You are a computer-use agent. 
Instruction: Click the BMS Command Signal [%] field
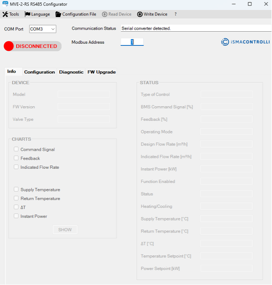[227, 107]
